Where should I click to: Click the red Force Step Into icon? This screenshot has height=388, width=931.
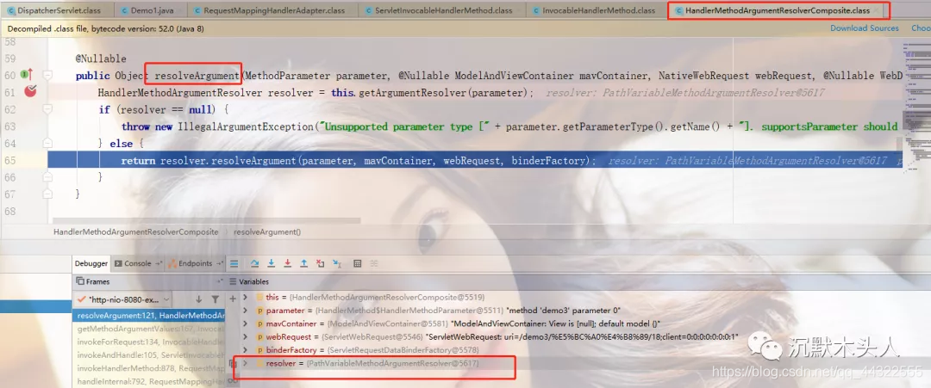tap(287, 263)
